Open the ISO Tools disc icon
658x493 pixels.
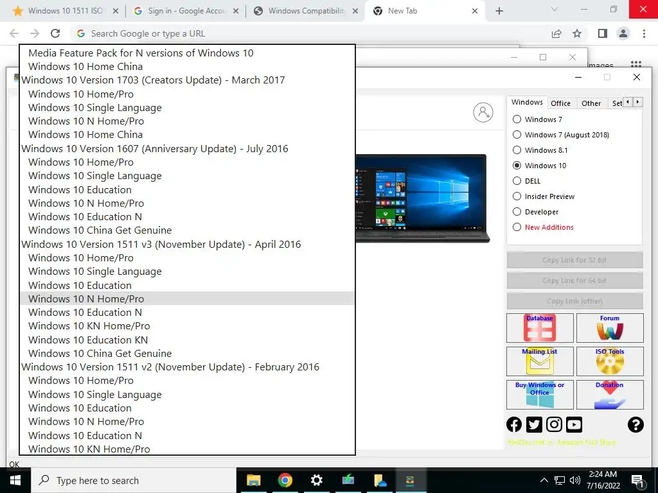tap(610, 361)
